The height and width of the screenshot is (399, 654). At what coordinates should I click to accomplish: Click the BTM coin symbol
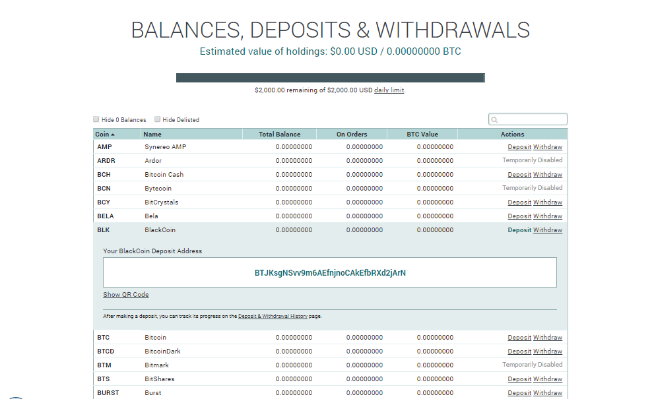pyautogui.click(x=104, y=365)
